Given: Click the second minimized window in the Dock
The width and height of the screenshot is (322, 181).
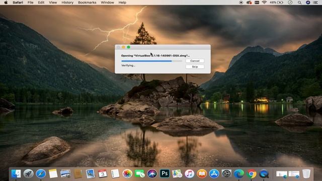Looking at the screenshot, I should coord(294,174).
